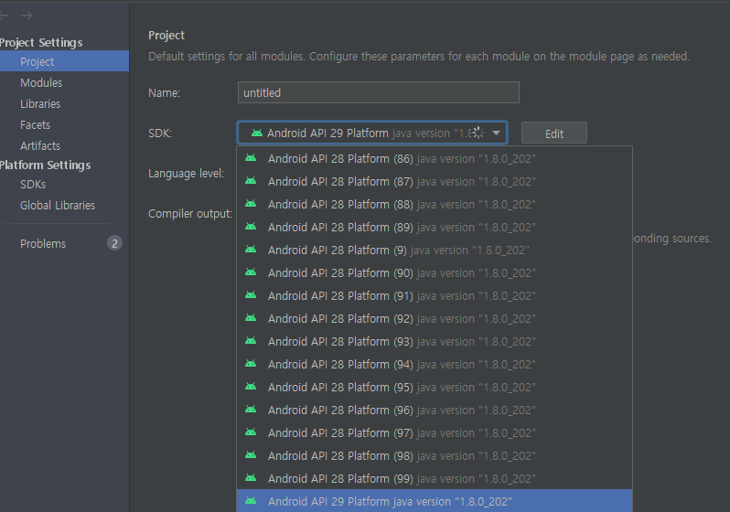Open the Libraries settings page

pos(40,104)
